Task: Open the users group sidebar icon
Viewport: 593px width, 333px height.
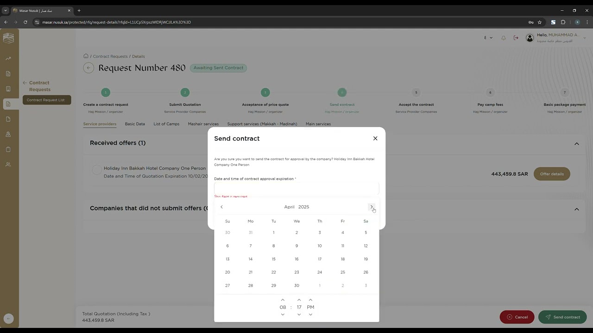Action: tap(8, 164)
